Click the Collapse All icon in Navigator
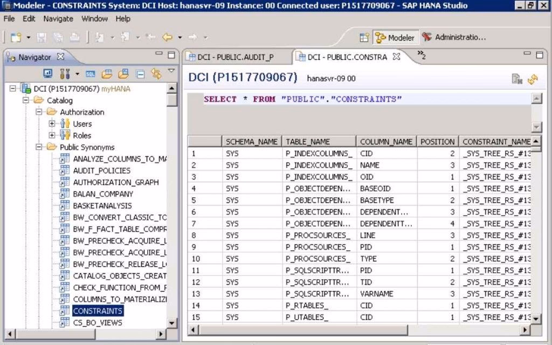 tap(140, 74)
